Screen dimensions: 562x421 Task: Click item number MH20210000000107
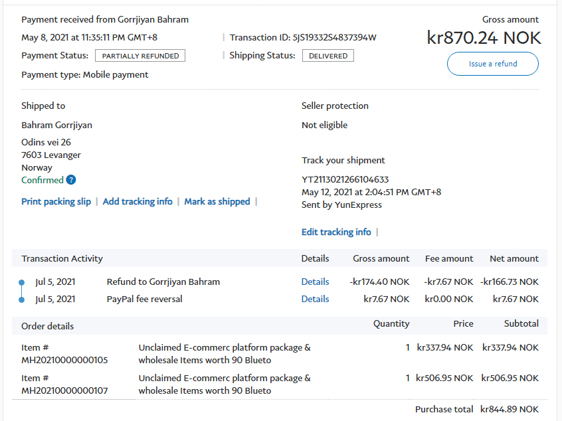click(64, 390)
